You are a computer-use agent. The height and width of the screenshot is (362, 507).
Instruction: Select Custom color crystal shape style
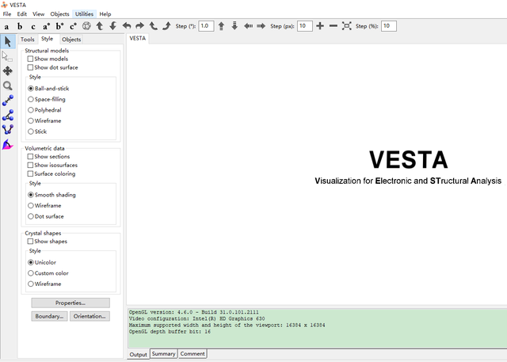tap(31, 273)
